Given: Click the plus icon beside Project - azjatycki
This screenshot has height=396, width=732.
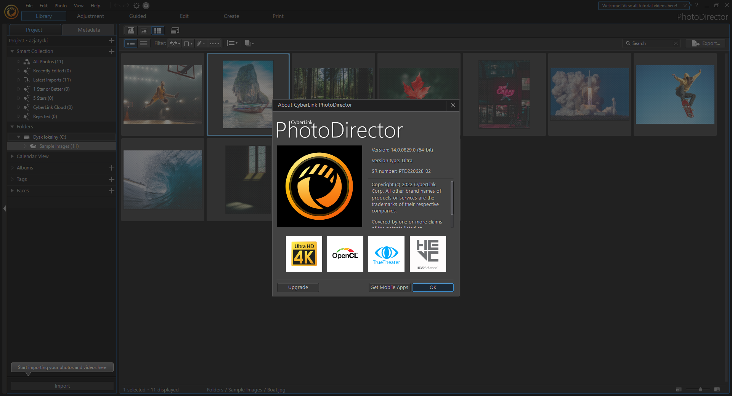Looking at the screenshot, I should click(111, 40).
